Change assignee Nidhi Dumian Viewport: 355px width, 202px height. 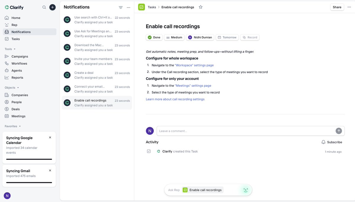coord(200,37)
